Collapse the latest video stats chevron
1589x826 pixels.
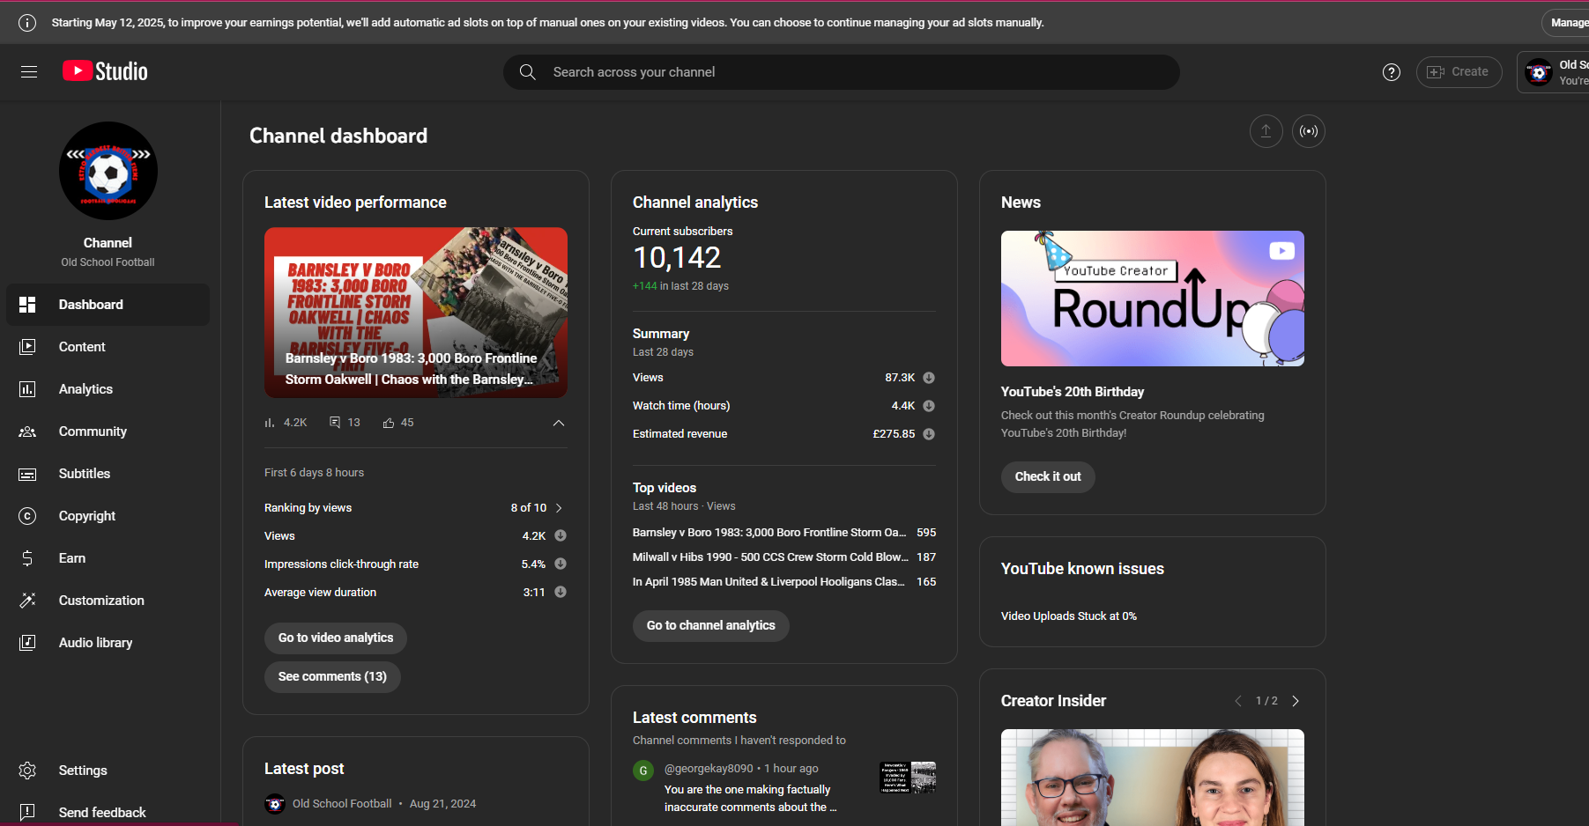(559, 423)
